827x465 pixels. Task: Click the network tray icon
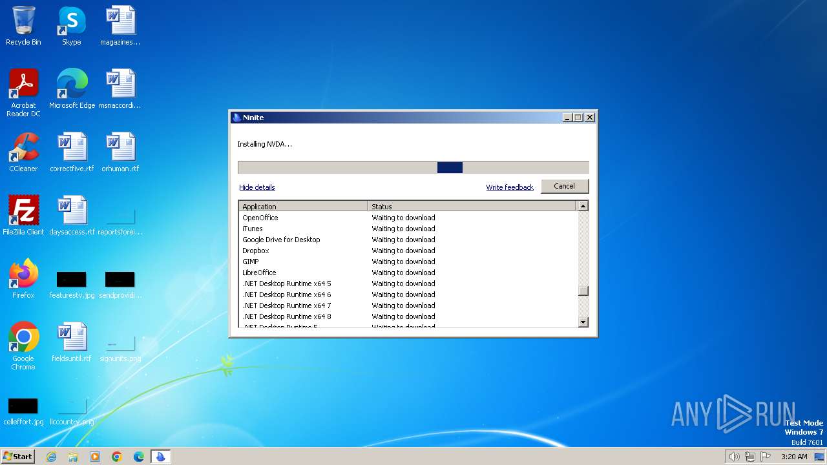(750, 457)
